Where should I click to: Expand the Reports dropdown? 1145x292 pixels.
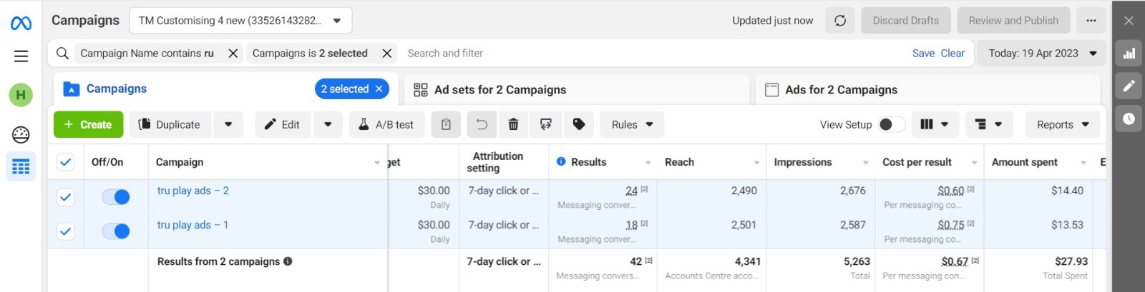pos(1062,124)
